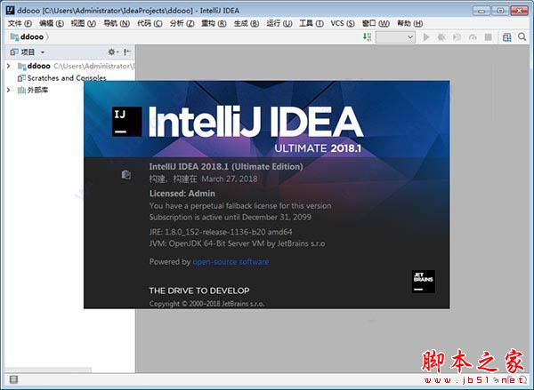The height and width of the screenshot is (390, 534).
Task: Click the Debug bug icon in toolbar
Action: tap(441, 36)
